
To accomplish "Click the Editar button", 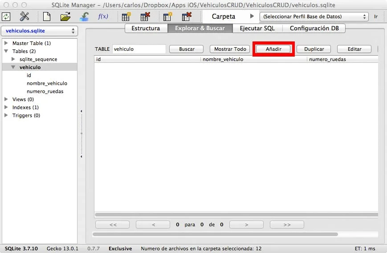I will (x=354, y=49).
